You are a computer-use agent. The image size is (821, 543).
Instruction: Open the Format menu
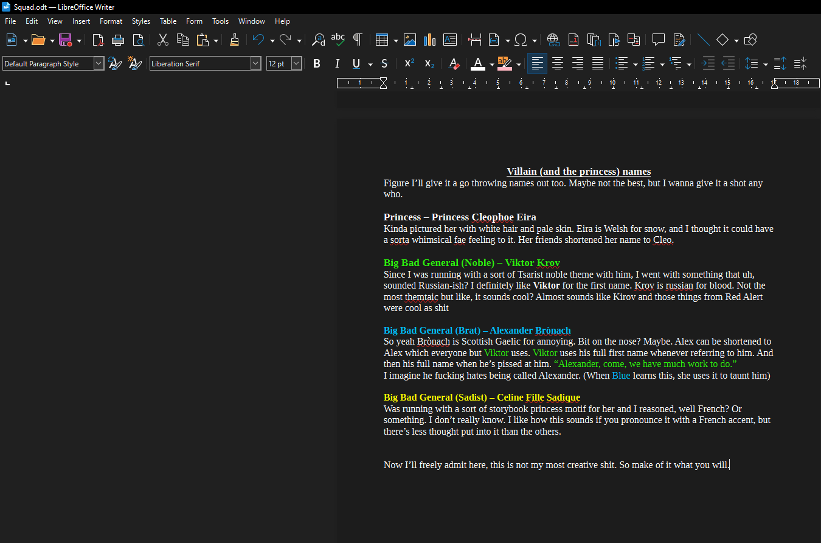pos(111,21)
